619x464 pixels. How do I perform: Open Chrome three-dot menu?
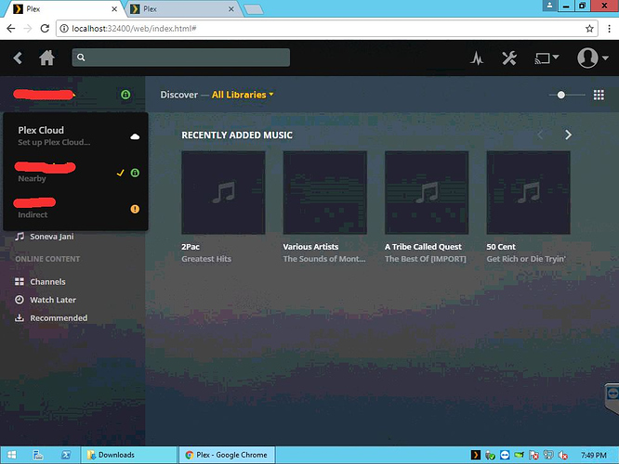point(609,29)
